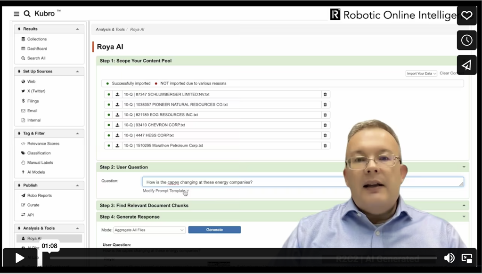The height and width of the screenshot is (274, 482).
Task: Play the video
Action: tap(20, 258)
